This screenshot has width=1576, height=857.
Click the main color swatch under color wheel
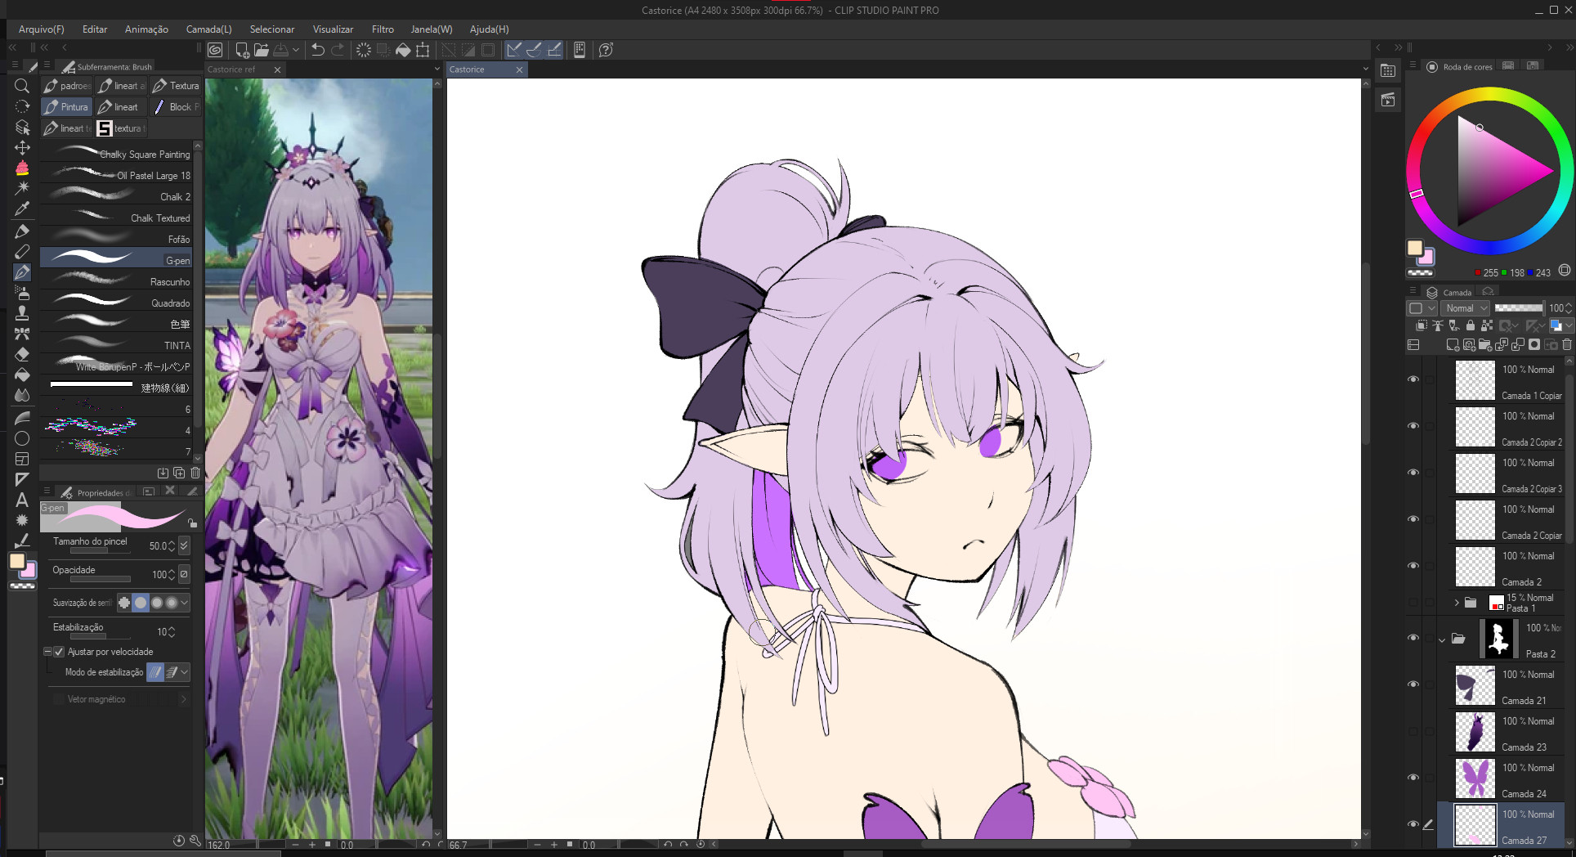click(x=1414, y=248)
